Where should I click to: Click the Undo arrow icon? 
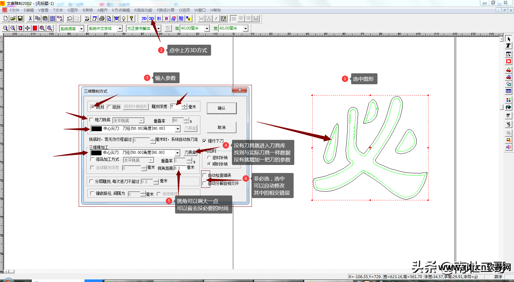tap(69, 19)
